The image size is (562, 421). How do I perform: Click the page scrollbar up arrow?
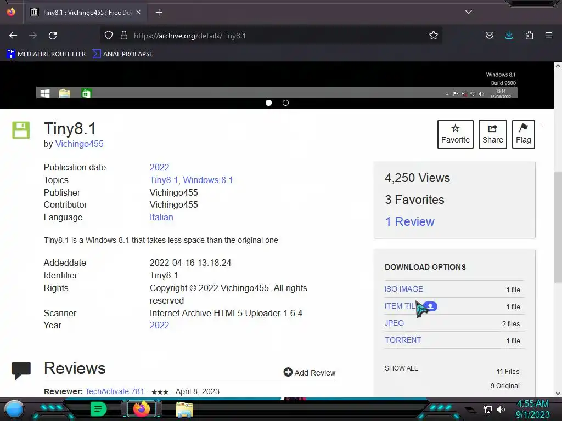[x=558, y=66]
